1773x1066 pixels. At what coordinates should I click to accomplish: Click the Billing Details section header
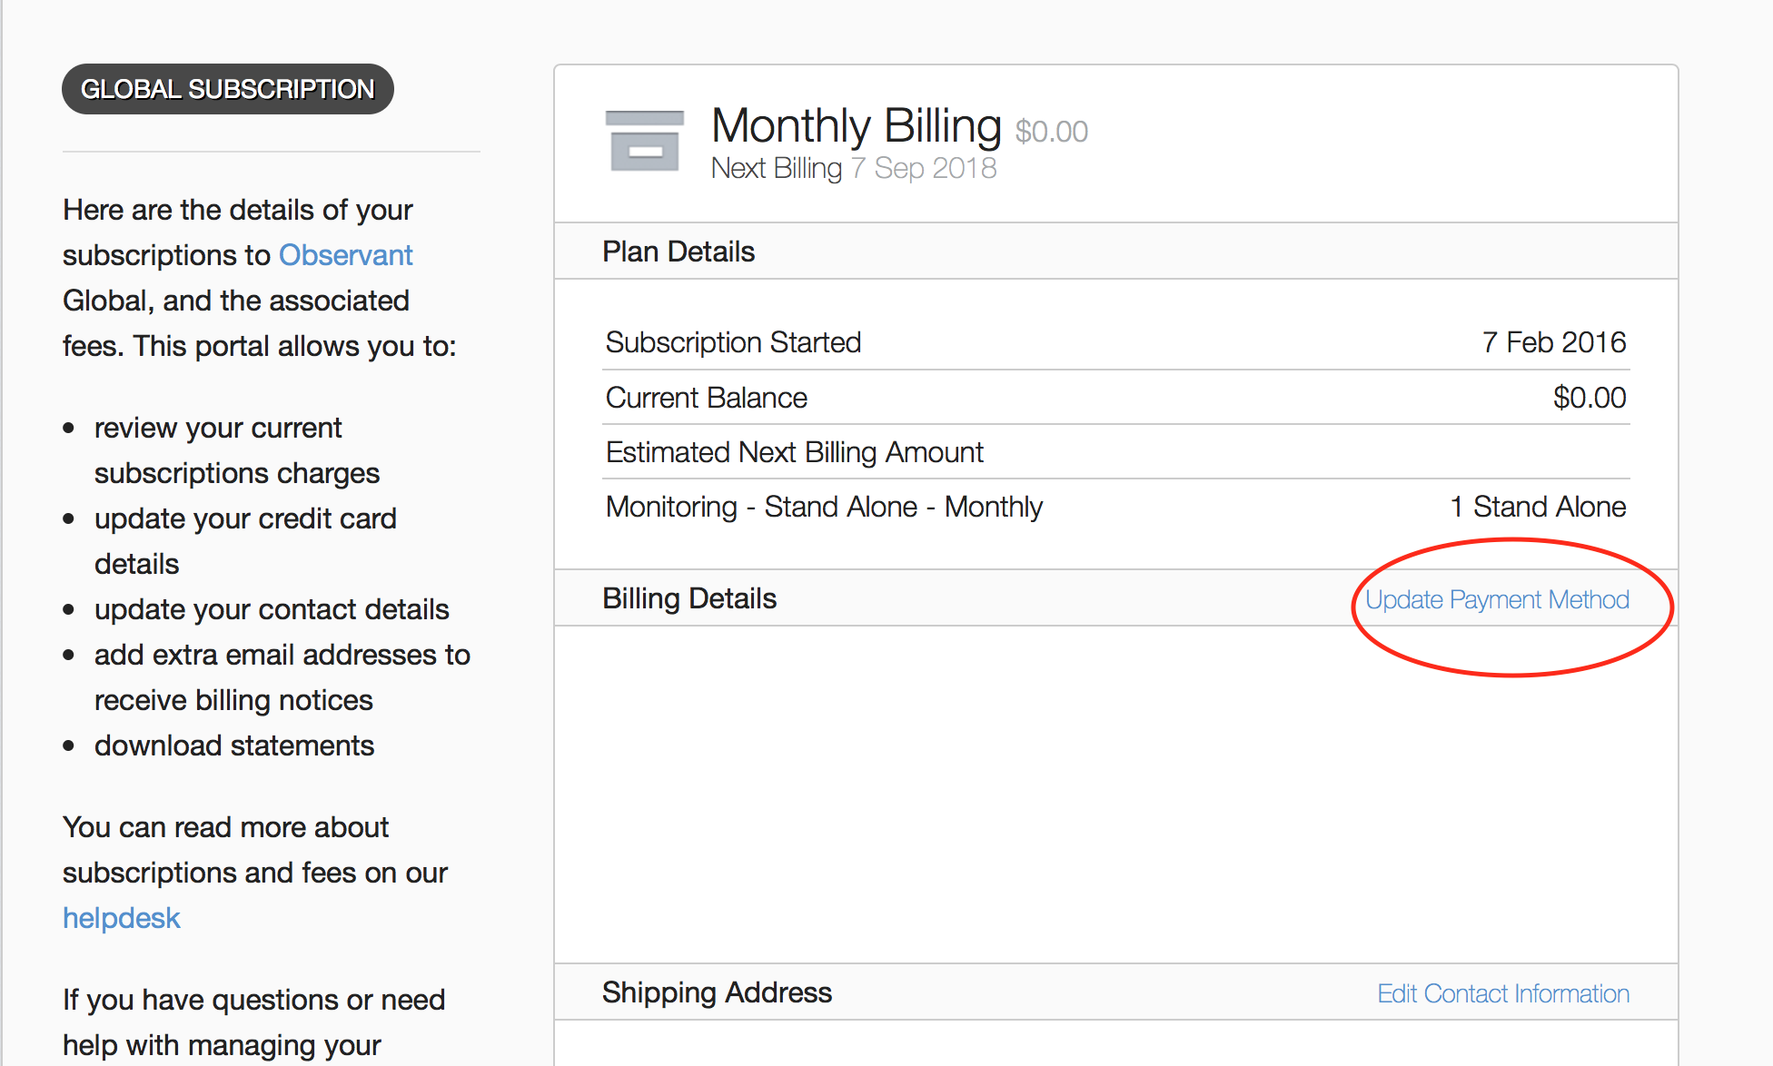(x=689, y=598)
